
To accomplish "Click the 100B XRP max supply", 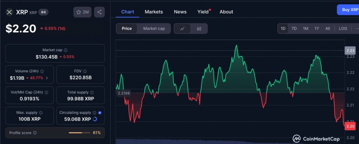I will coord(29,119).
